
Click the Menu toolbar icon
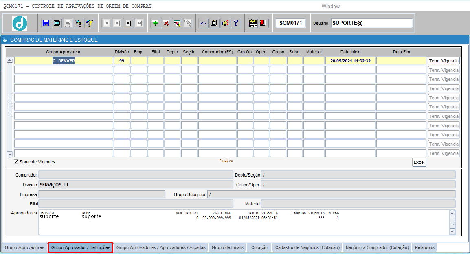pyautogui.click(x=253, y=23)
